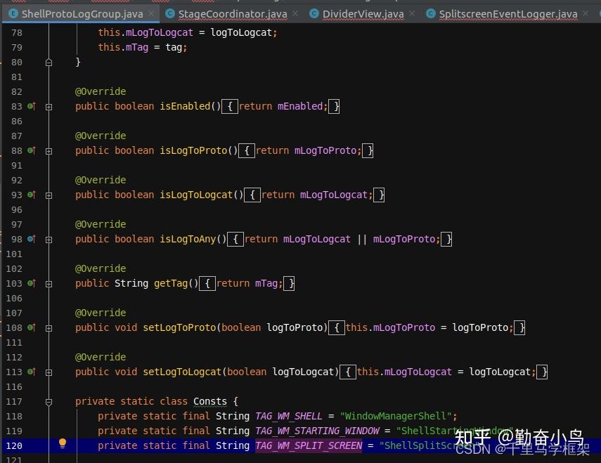Expand the folded isLogToAny method at line 98
Image resolution: width=601 pixels, height=463 pixels.
[x=49, y=240]
